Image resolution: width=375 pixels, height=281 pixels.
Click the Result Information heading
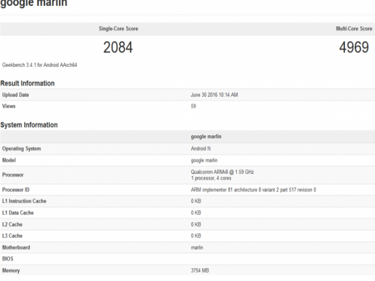tap(28, 83)
